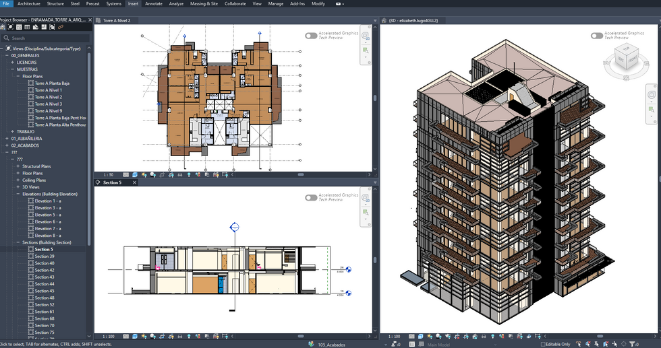Click the filter icon in the status bar
Image resolution: width=661 pixels, height=348 pixels.
click(x=631, y=344)
